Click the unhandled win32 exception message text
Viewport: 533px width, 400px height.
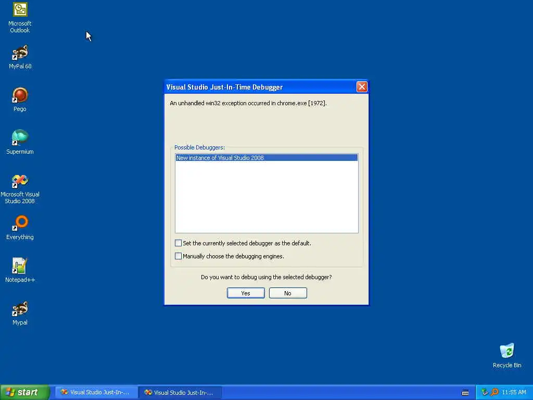pyautogui.click(x=248, y=103)
